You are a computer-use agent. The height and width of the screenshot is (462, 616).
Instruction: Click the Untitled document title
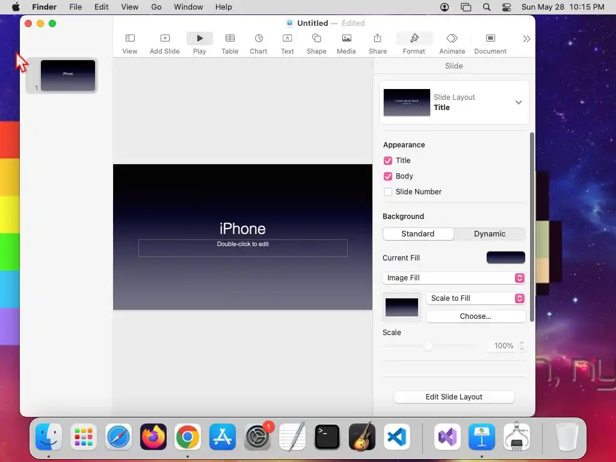312,23
